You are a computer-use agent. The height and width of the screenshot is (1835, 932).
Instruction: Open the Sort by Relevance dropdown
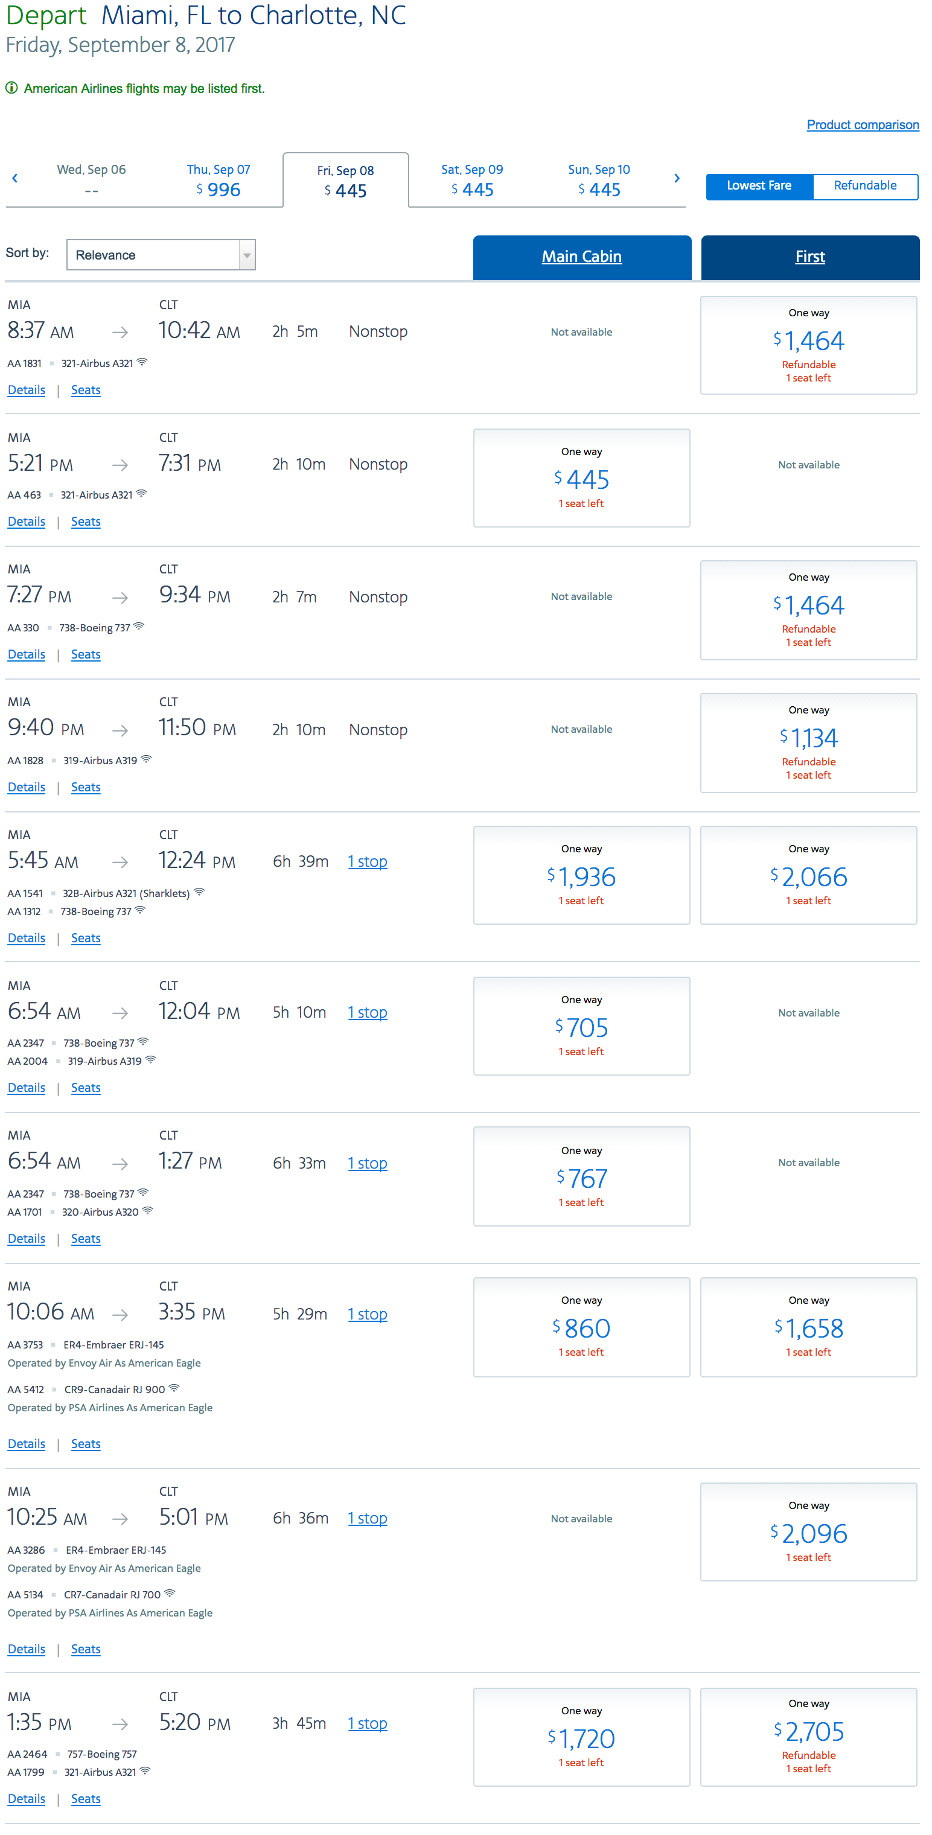pyautogui.click(x=161, y=255)
